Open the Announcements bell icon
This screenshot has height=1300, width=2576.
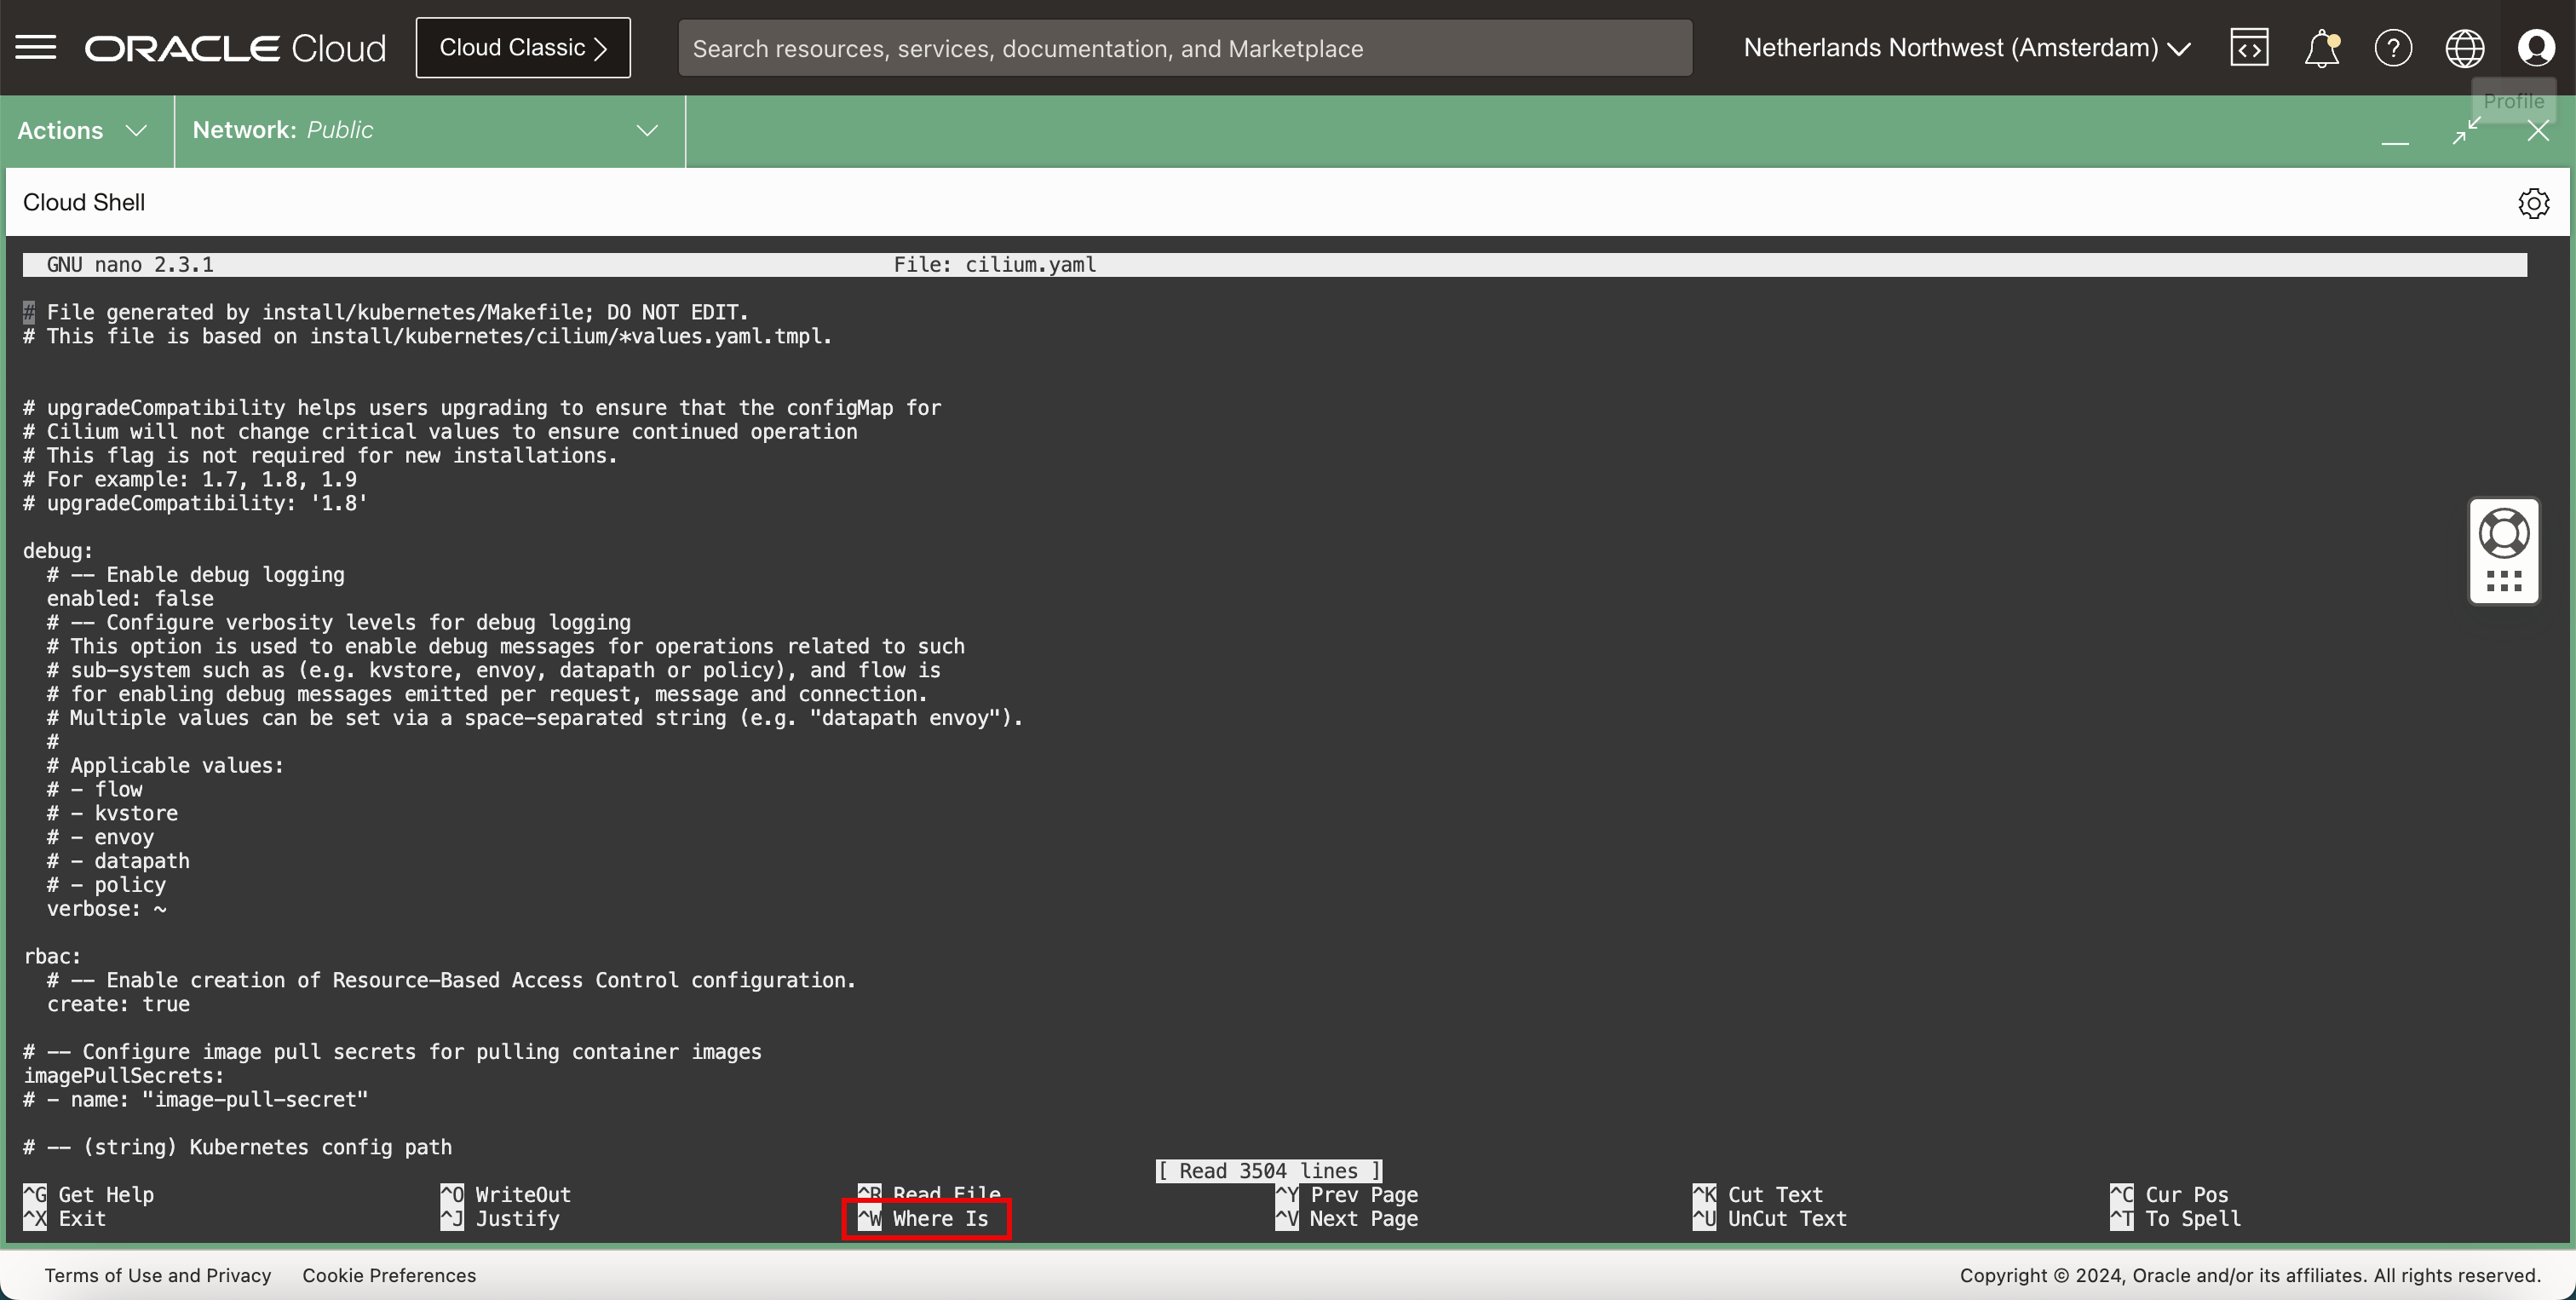click(x=2321, y=47)
